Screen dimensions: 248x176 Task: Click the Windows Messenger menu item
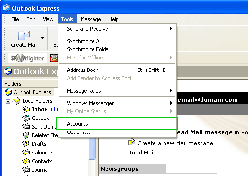[117, 103]
